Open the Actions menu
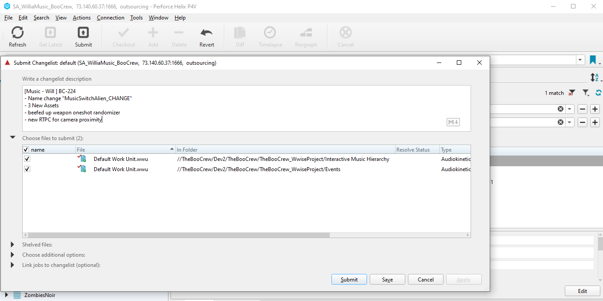603x301 pixels. click(81, 18)
